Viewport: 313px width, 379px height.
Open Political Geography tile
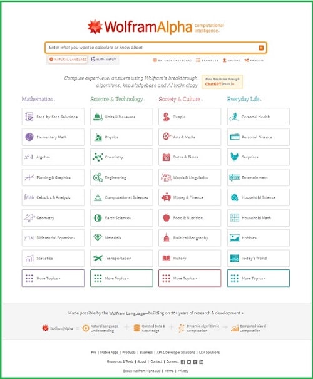pyautogui.click(x=190, y=238)
